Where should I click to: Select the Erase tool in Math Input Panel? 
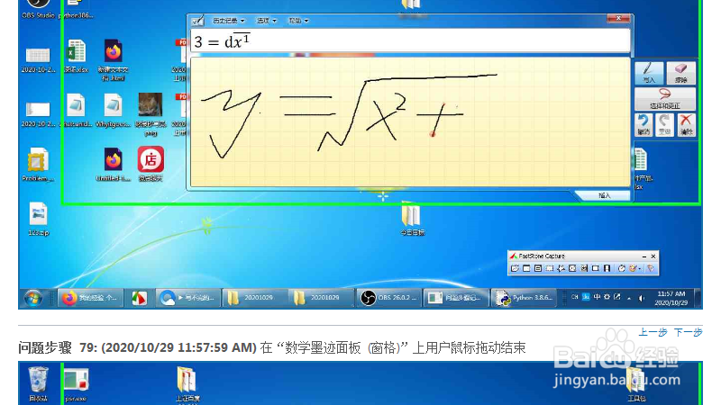click(680, 73)
